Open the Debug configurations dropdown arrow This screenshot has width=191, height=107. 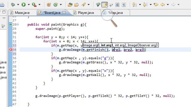point(18,5)
